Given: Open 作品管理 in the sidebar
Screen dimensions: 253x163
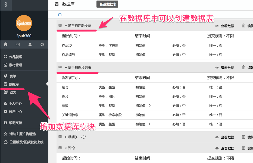Looking at the screenshot, I should 15,57.
